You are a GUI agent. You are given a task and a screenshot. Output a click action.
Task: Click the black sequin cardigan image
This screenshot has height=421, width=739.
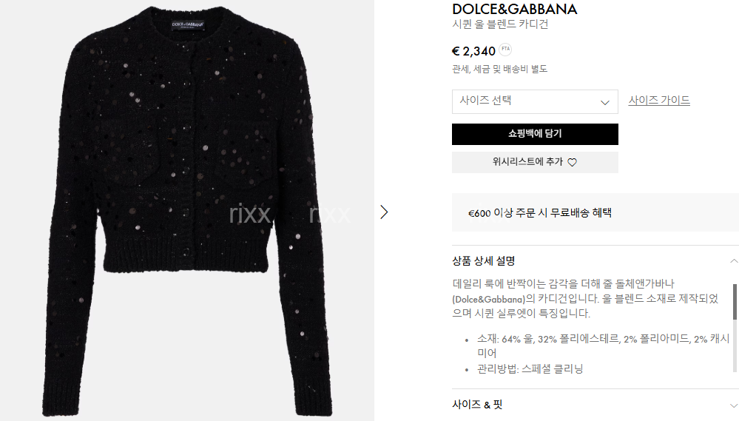[x=187, y=211]
